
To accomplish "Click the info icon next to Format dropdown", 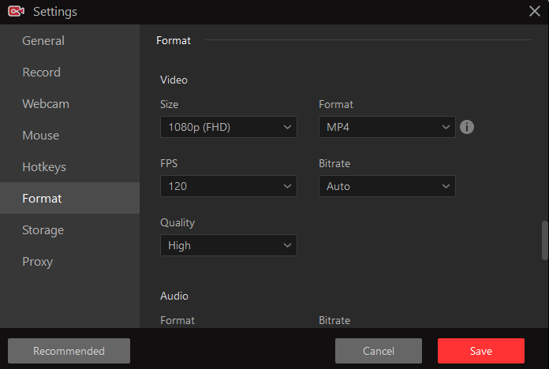I will click(467, 127).
